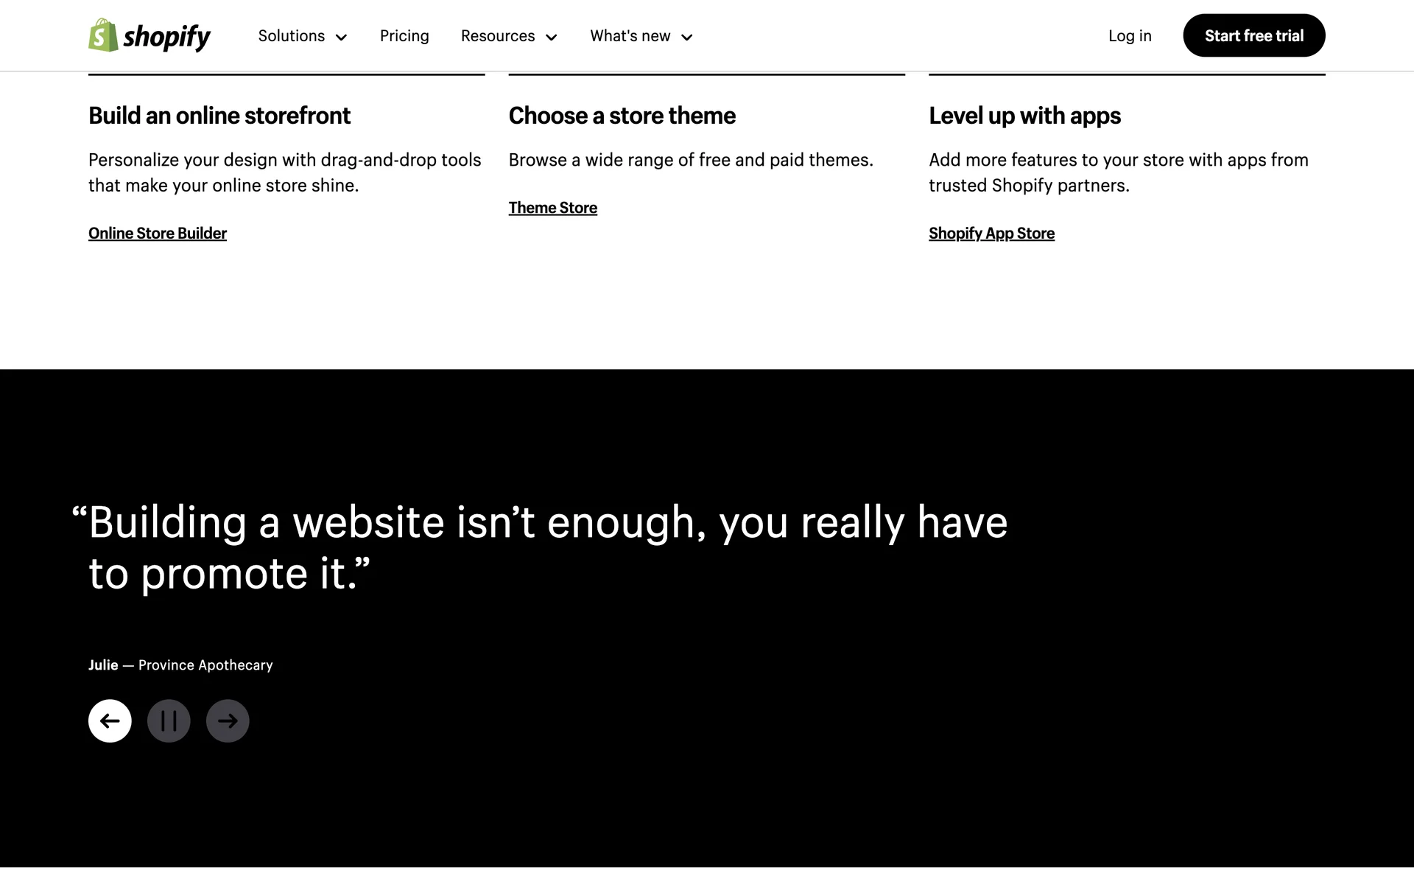
Task: Click the Choose a store theme heading
Action: (x=622, y=116)
